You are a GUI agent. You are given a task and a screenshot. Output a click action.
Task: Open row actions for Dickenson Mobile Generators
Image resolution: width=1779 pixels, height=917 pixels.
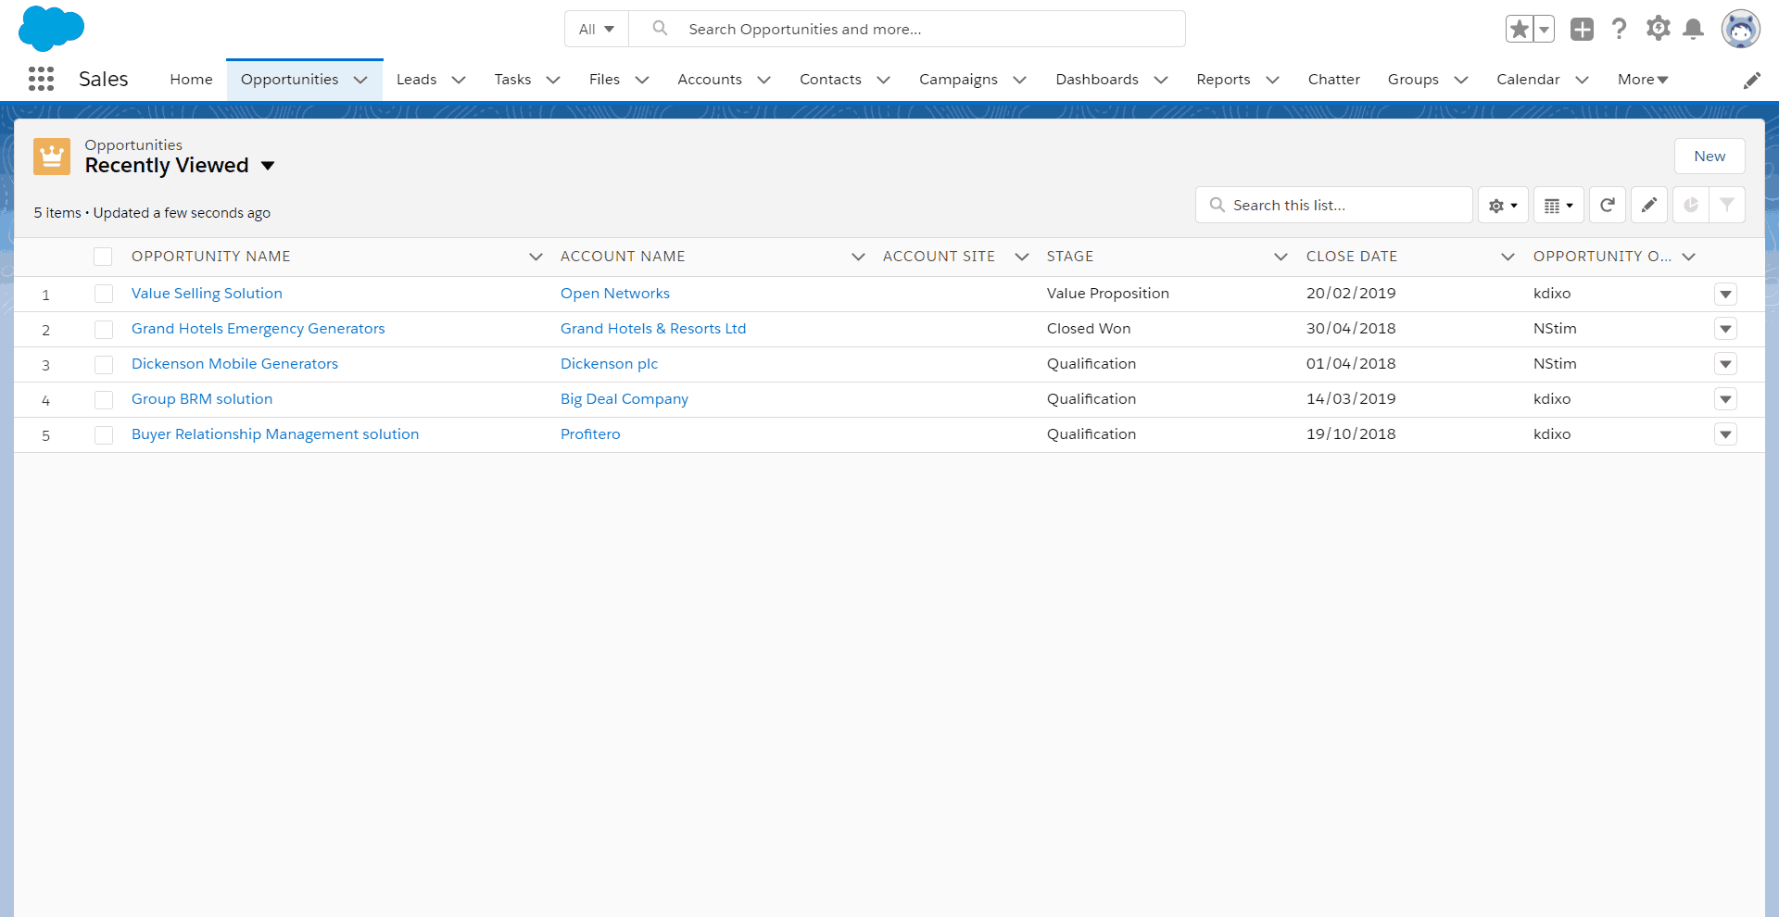(1725, 364)
